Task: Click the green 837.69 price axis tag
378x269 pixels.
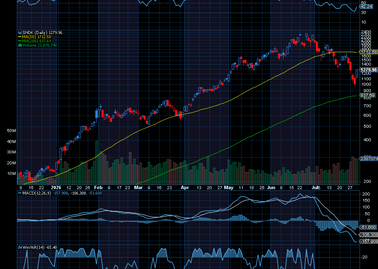Action: pyautogui.click(x=367, y=95)
